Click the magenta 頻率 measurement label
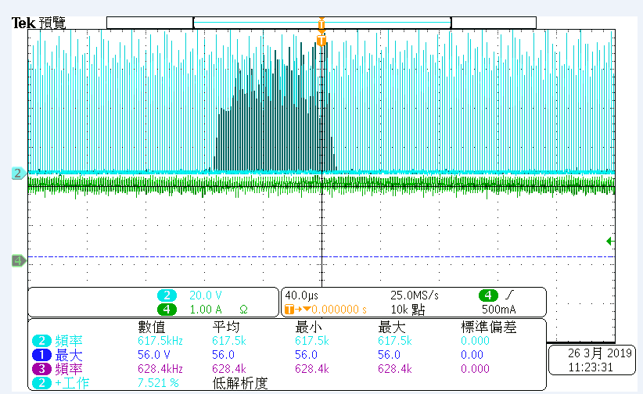 click(x=69, y=369)
